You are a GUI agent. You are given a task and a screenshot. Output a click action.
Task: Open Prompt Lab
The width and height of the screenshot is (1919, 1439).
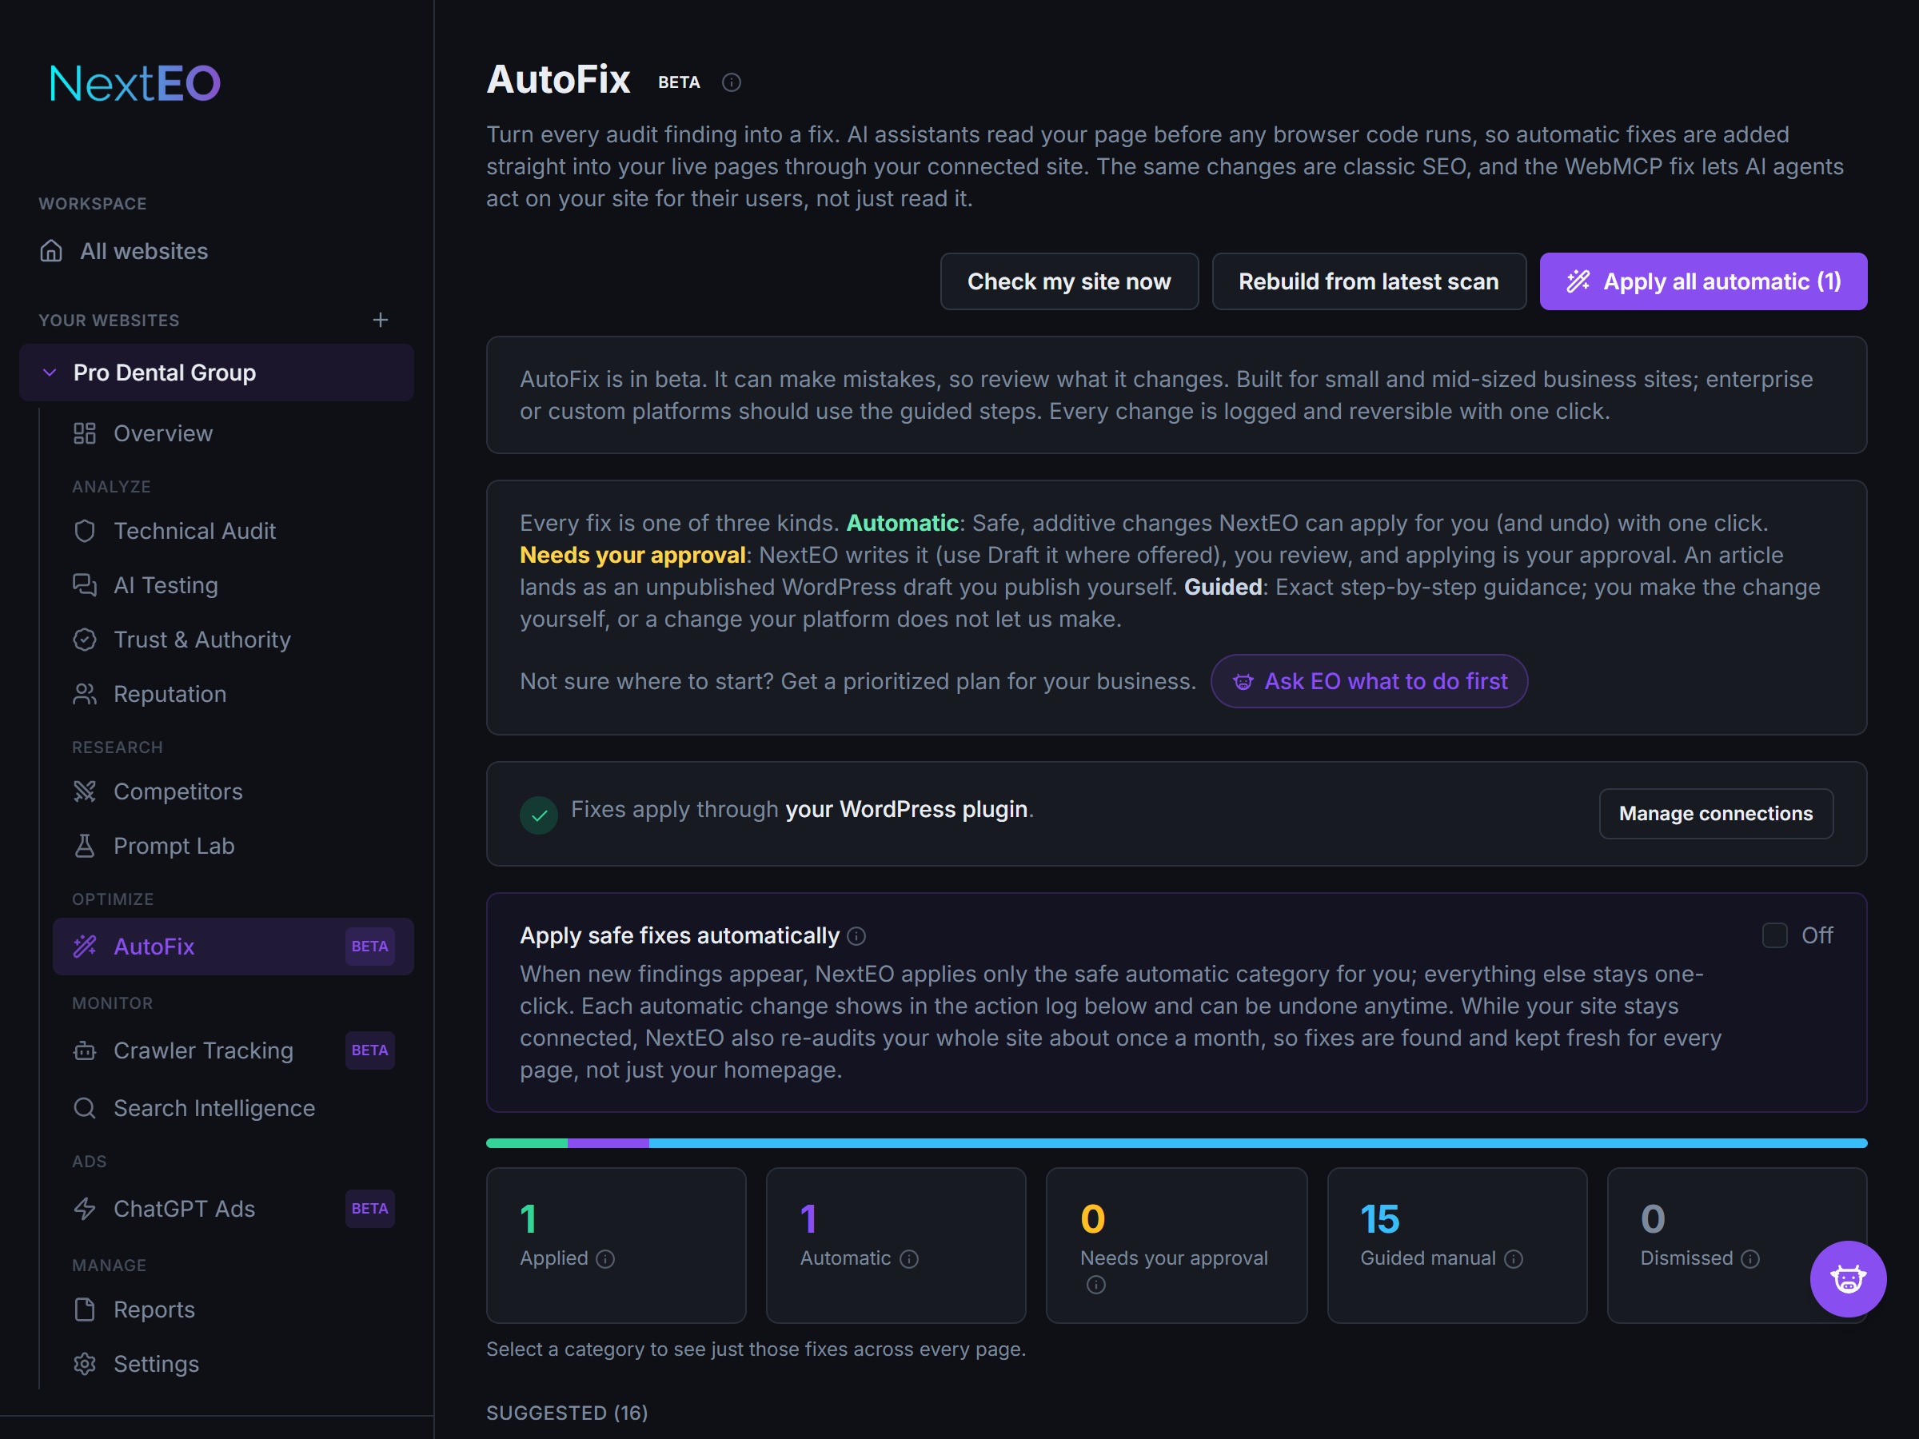point(233,846)
